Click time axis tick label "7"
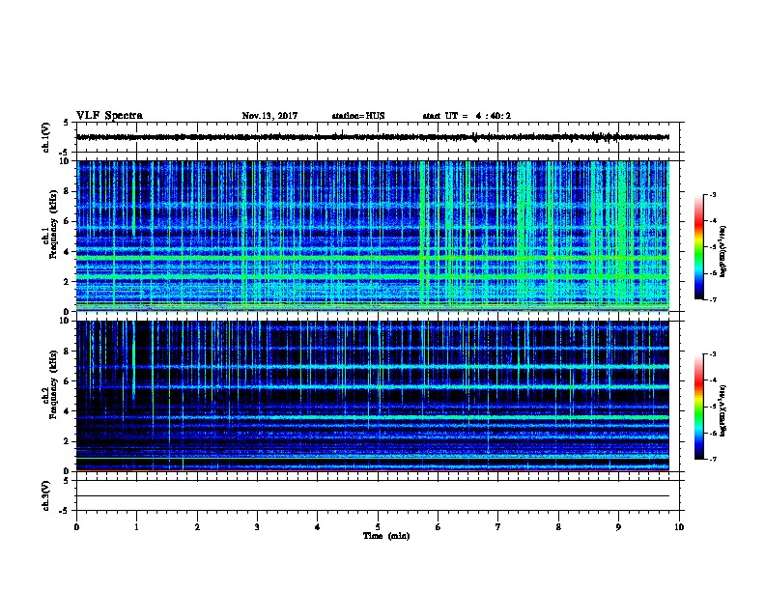 point(498,526)
